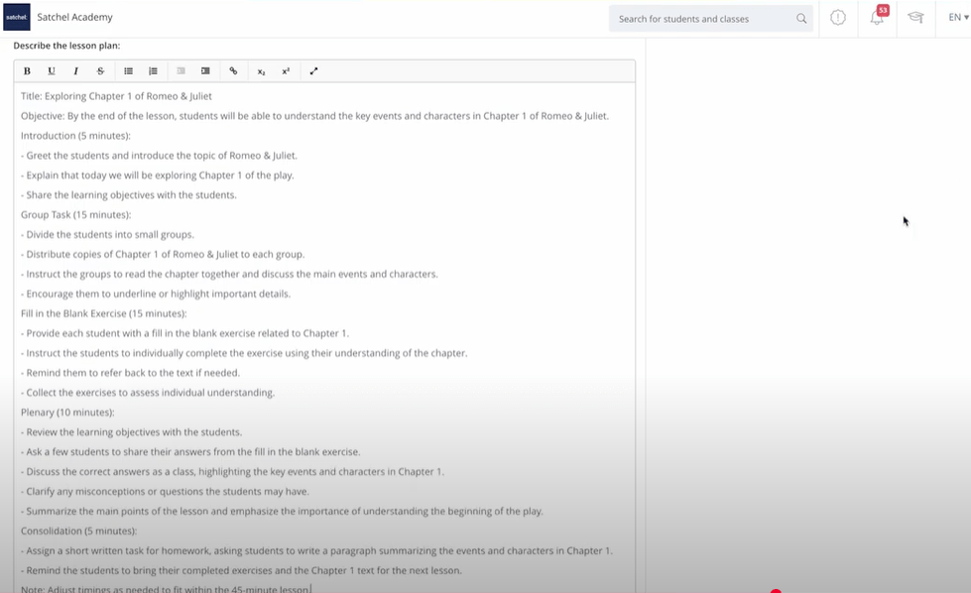Place cursor in the lesson plan title line
Image resolution: width=971 pixels, height=593 pixels.
pyautogui.click(x=116, y=96)
